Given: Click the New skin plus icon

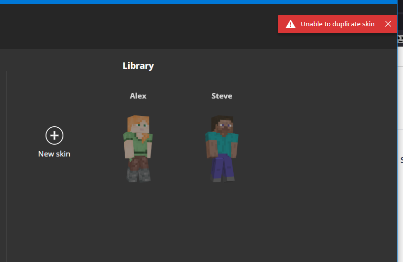Looking at the screenshot, I should click(x=54, y=135).
